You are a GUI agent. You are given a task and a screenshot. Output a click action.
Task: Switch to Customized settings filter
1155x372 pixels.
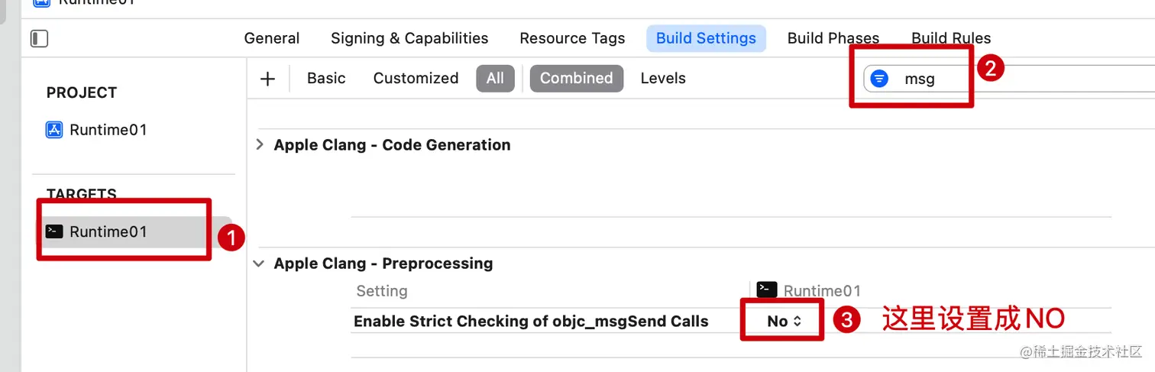coord(416,79)
